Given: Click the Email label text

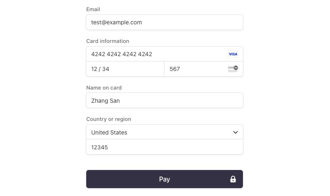Looking at the screenshot, I should tap(93, 9).
